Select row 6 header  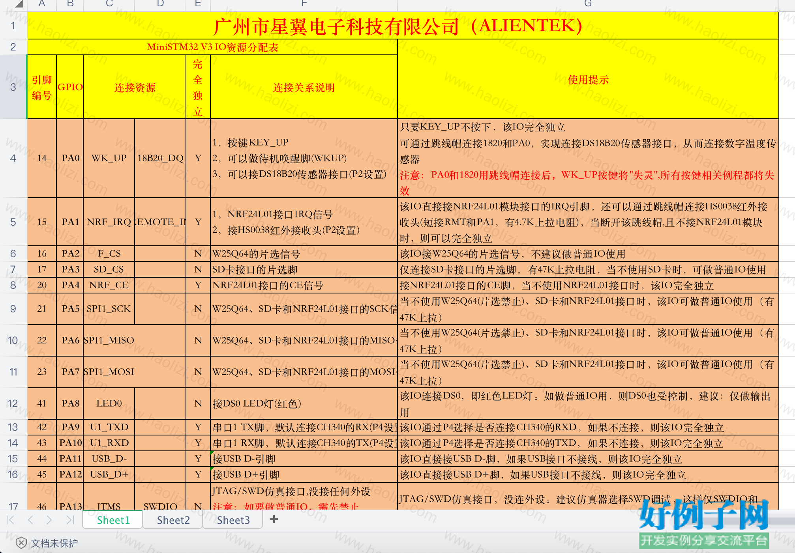(13, 254)
